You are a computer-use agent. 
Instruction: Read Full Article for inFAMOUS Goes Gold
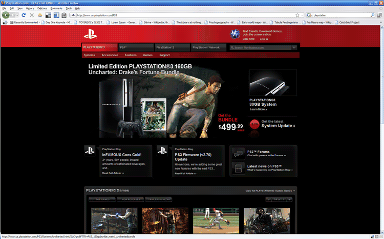[x=113, y=173]
